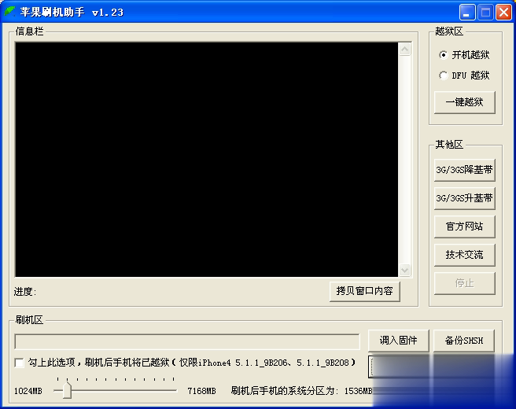Click the 3G/3GS升基带 button
This screenshot has width=516, height=409.
[464, 198]
